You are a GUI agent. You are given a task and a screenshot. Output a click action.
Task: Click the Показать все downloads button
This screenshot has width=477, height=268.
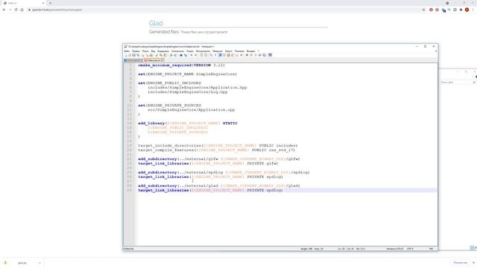coord(461,263)
